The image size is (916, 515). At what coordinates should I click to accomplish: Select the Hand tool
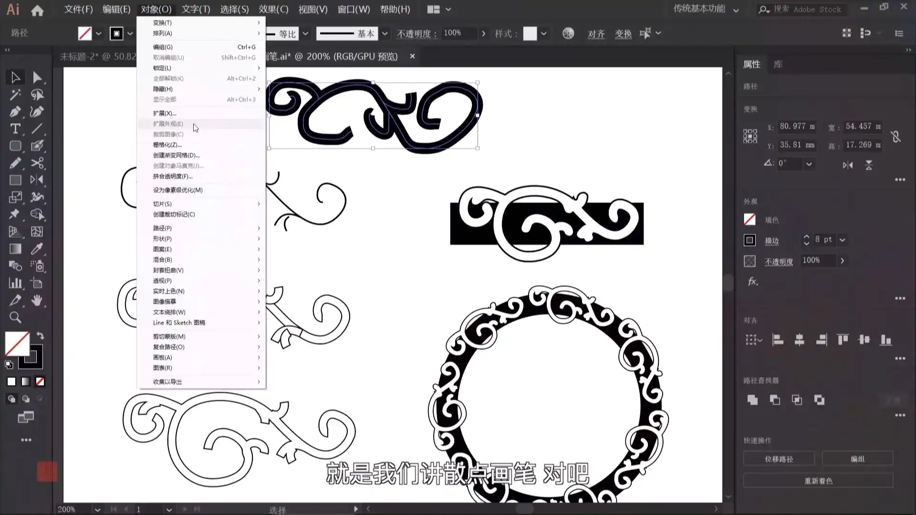tap(37, 300)
